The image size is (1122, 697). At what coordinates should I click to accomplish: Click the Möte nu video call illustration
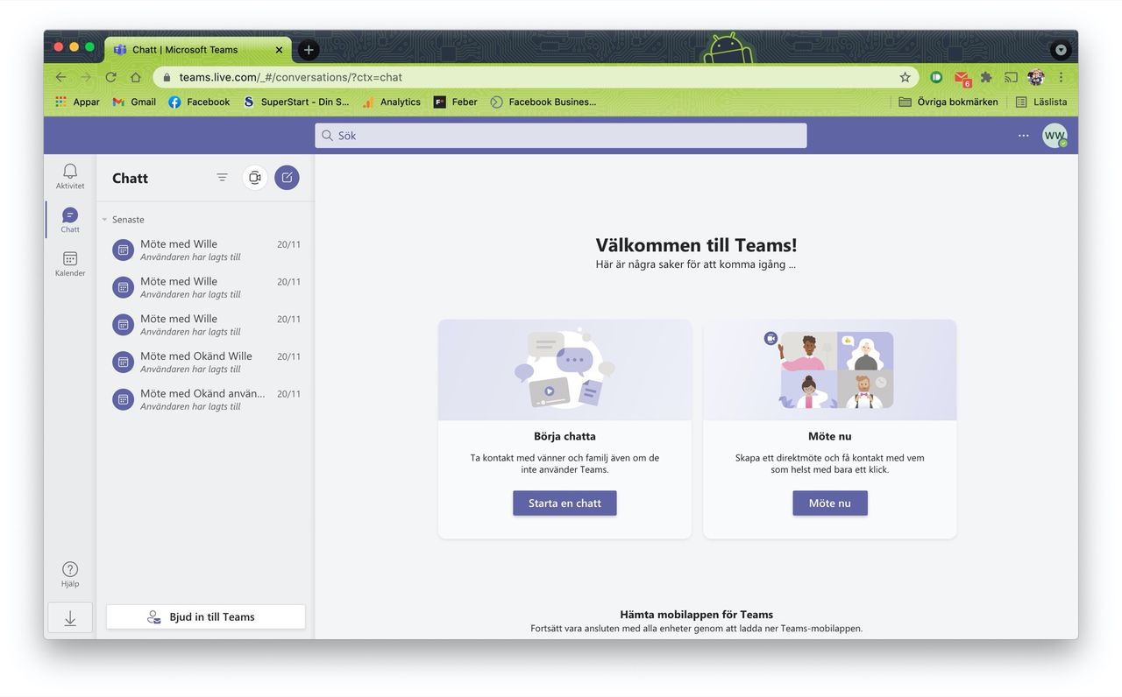(830, 370)
